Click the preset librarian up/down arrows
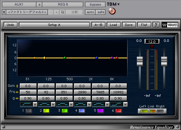This screenshot has width=181, height=130. click(4, 12)
